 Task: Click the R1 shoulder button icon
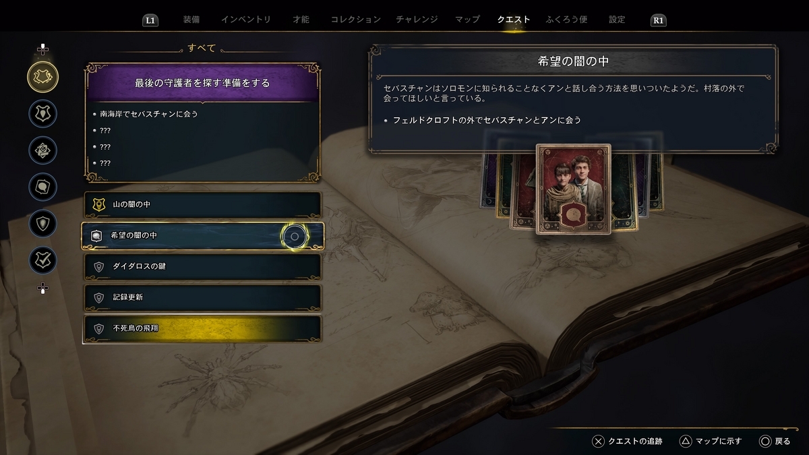[x=659, y=20]
